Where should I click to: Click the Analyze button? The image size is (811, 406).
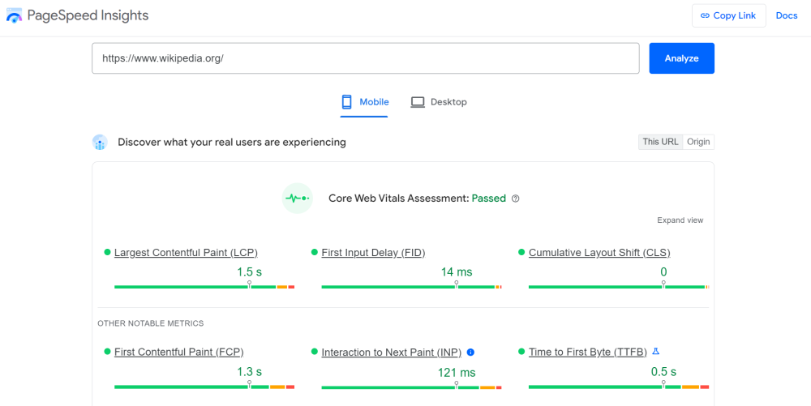[682, 58]
